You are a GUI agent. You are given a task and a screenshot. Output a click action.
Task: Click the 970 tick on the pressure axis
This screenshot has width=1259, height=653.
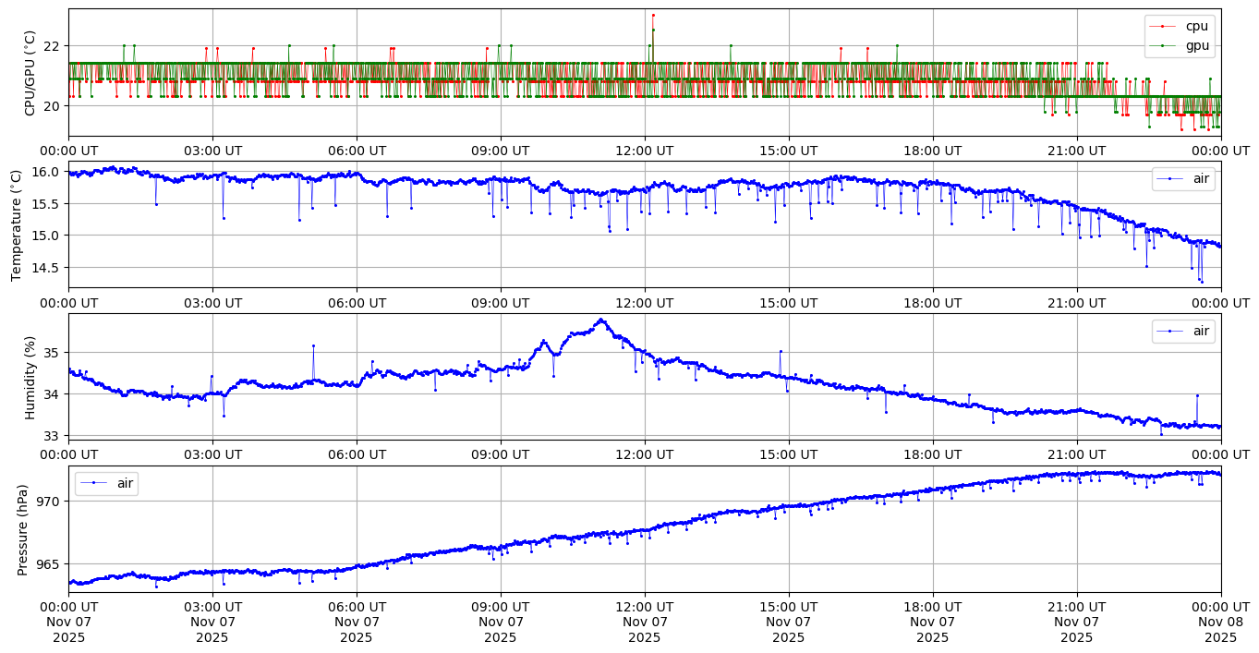48,502
